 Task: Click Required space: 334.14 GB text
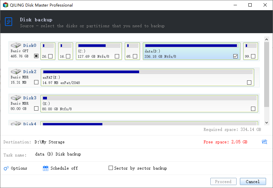232,130
